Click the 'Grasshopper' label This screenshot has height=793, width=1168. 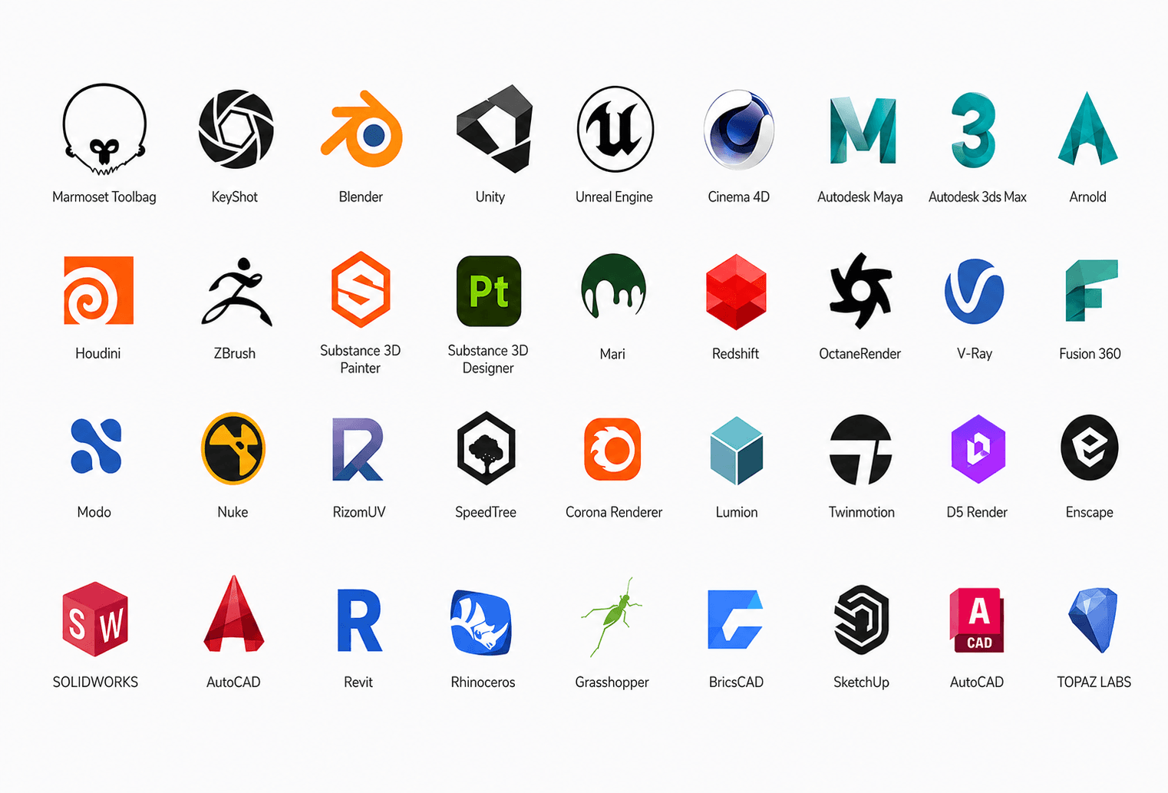coord(612,682)
